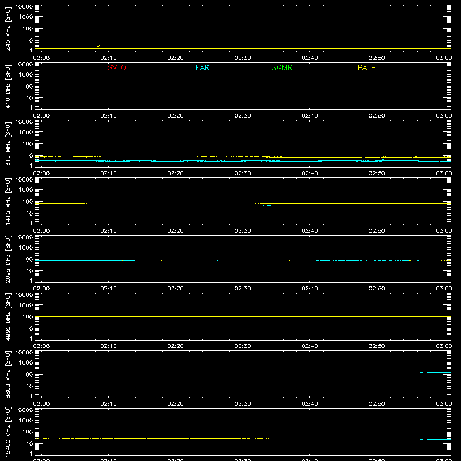Click the 03:00 tick label under 8800 MHz panel
Screen dimensions: 461x461
point(444,404)
